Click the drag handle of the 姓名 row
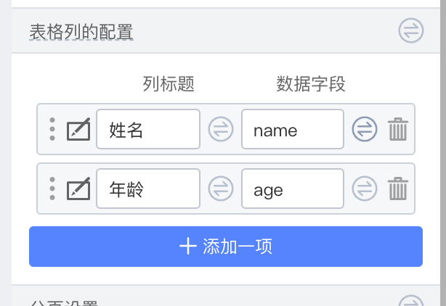The image size is (446, 306). [52, 130]
